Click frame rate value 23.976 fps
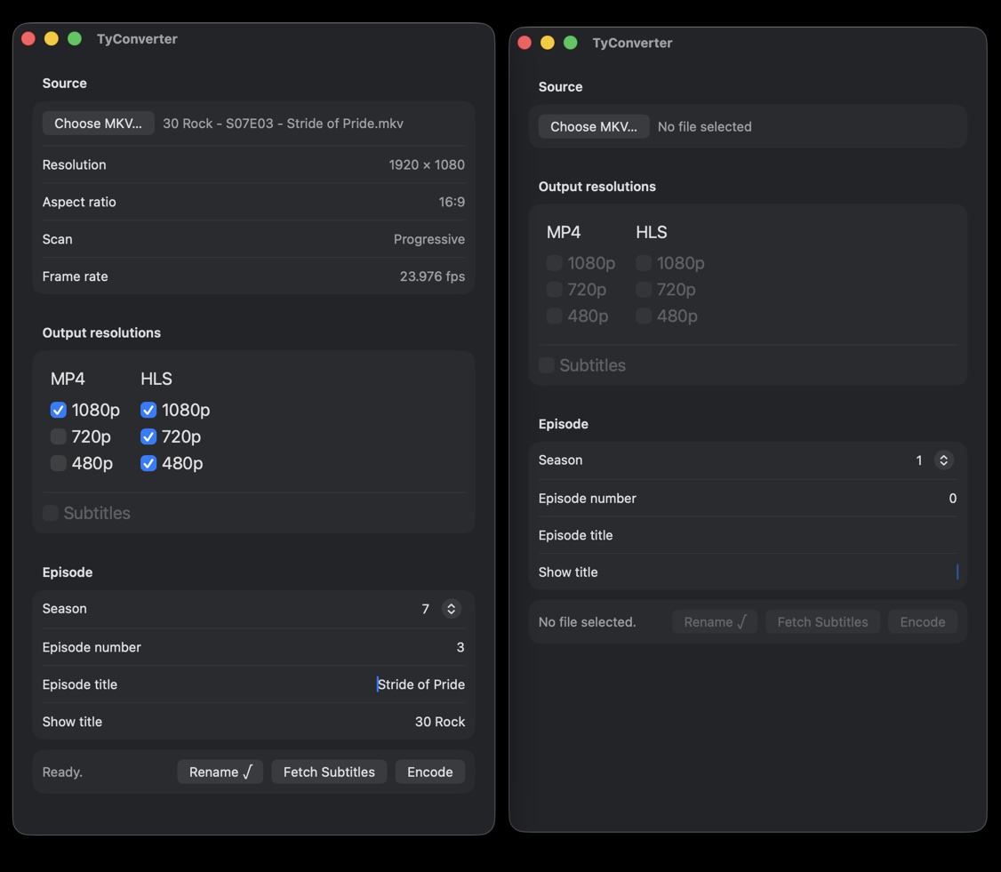The height and width of the screenshot is (872, 1001). (432, 276)
